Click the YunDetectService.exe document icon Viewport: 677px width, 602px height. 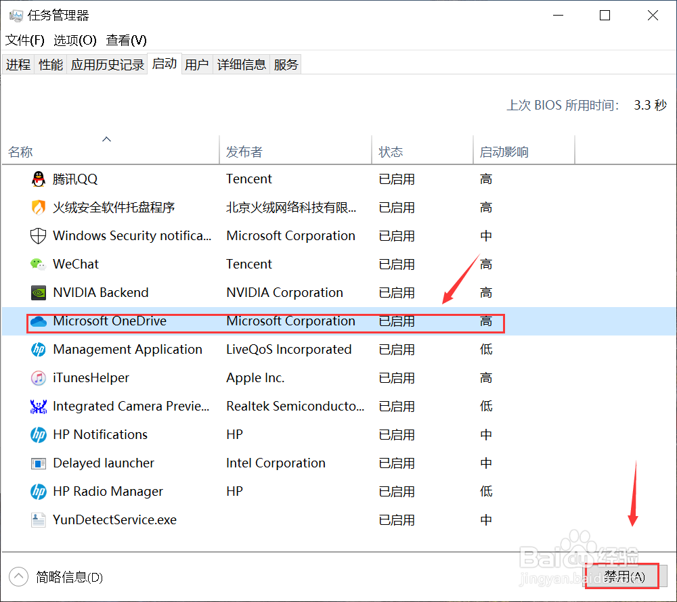[x=39, y=519]
